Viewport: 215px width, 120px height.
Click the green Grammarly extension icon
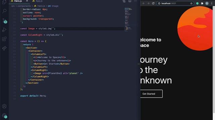click(x=197, y=3)
